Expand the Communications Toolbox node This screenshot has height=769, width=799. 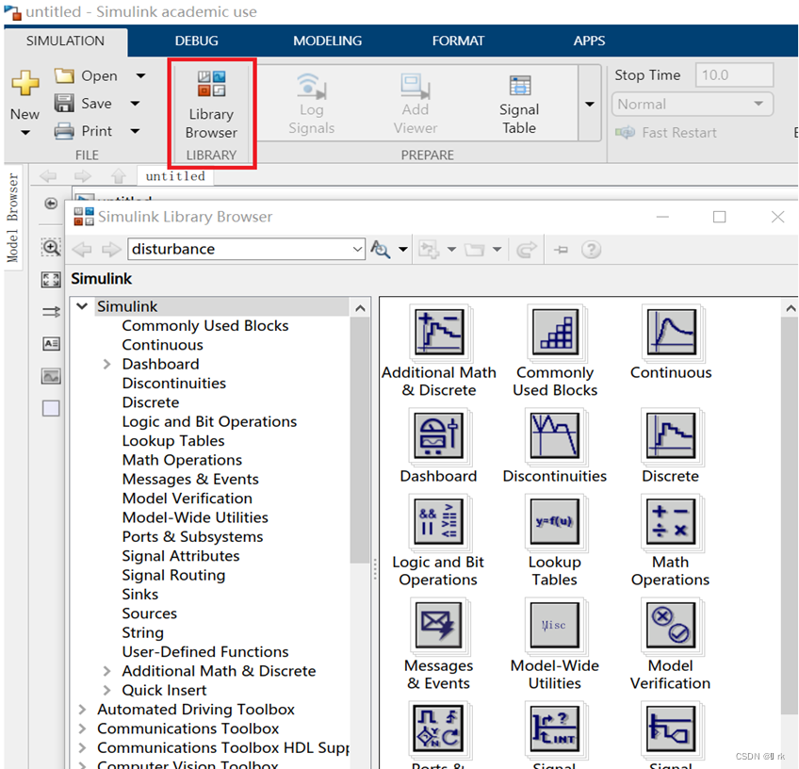(x=82, y=728)
